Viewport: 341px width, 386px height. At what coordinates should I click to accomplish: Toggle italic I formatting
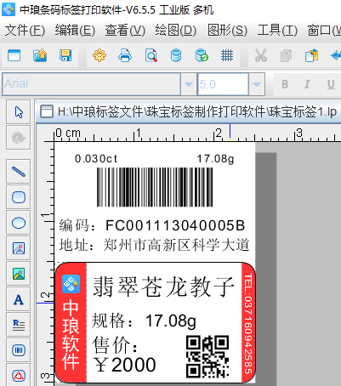(307, 84)
